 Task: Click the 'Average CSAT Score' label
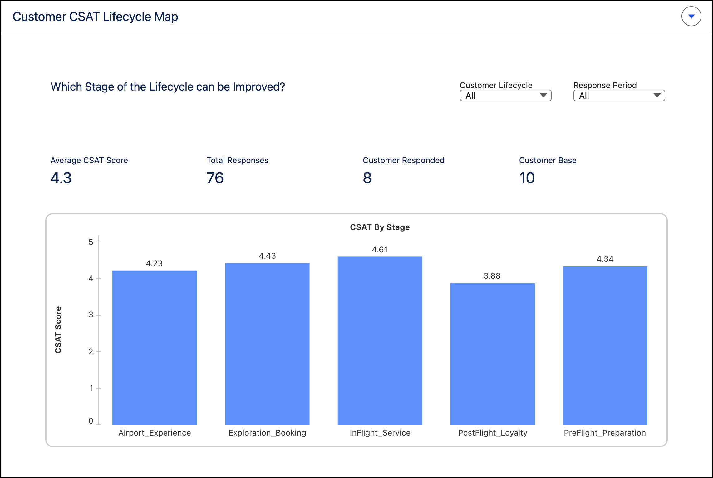point(89,160)
